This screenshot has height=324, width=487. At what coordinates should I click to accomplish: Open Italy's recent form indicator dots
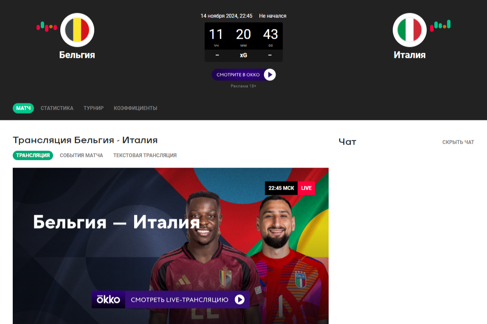[x=440, y=26]
